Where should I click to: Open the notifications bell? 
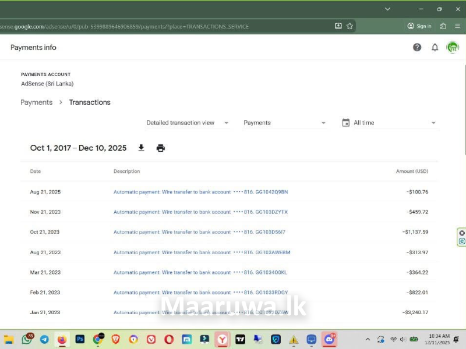(x=435, y=48)
